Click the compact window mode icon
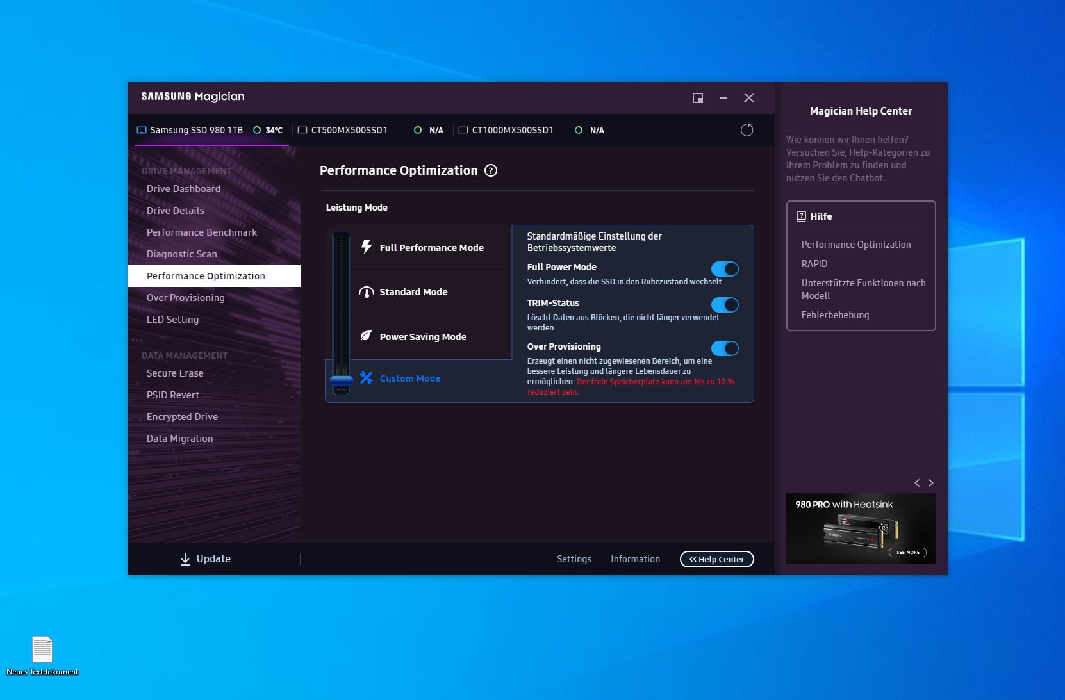Image resolution: width=1065 pixels, height=700 pixels. (x=698, y=98)
